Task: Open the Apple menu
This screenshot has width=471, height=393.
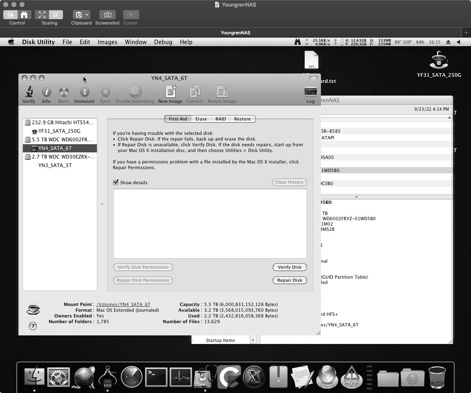Action: tap(11, 42)
